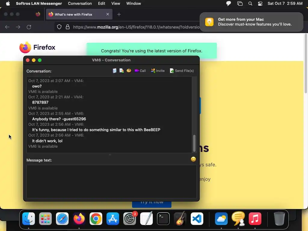Image resolution: width=308 pixels, height=231 pixels.
Task: Open the View menu
Action: (115, 3)
